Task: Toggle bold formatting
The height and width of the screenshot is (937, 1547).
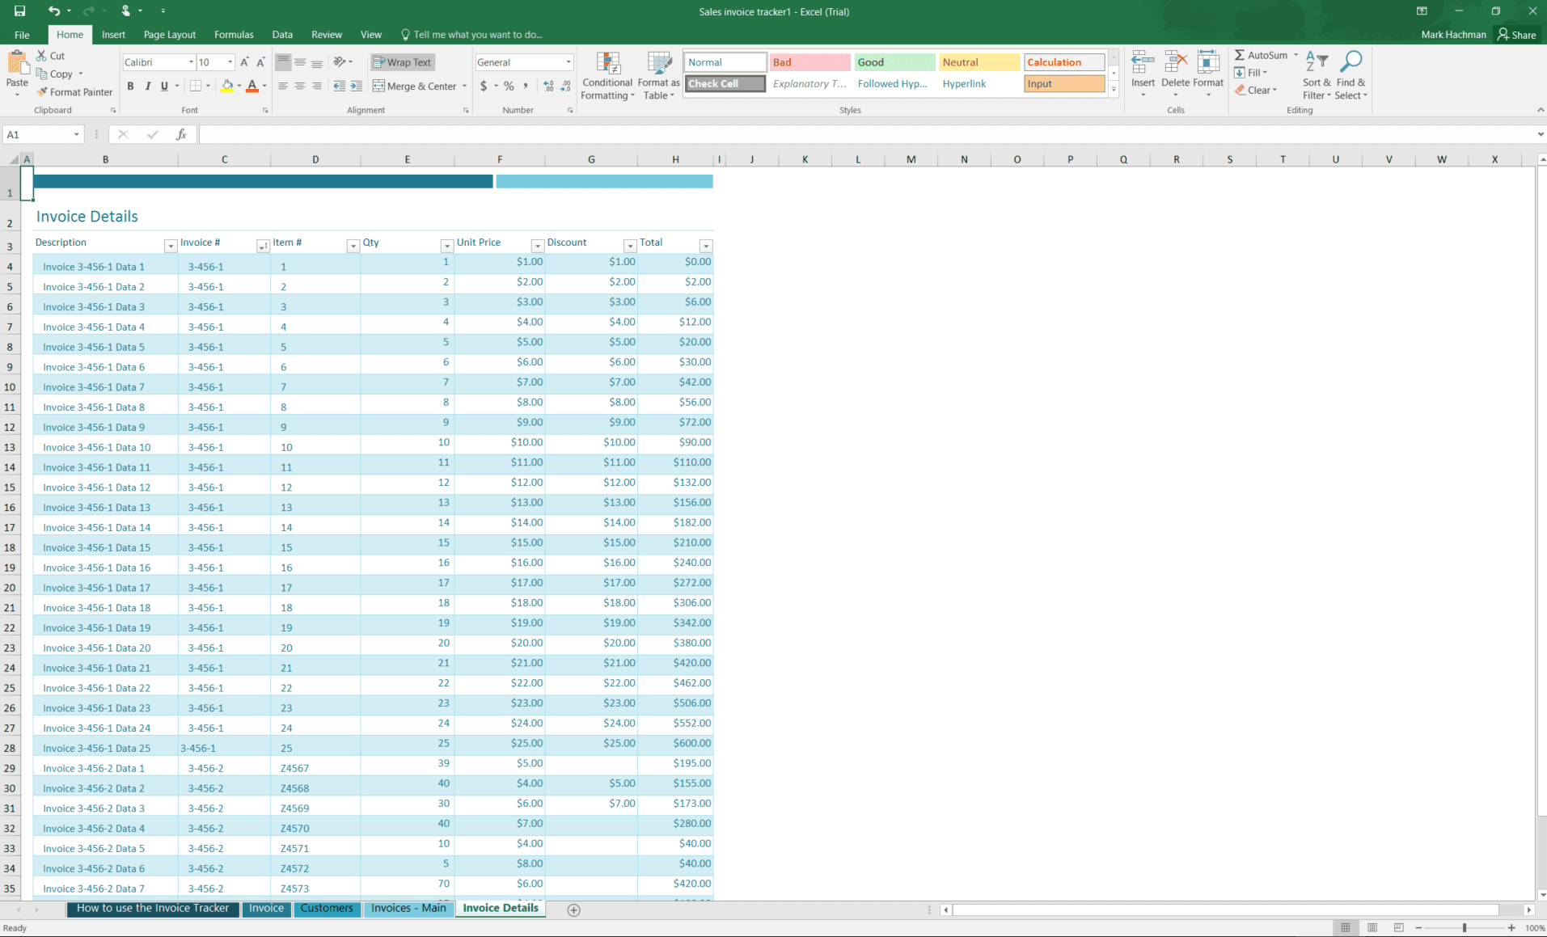Action: pos(130,86)
